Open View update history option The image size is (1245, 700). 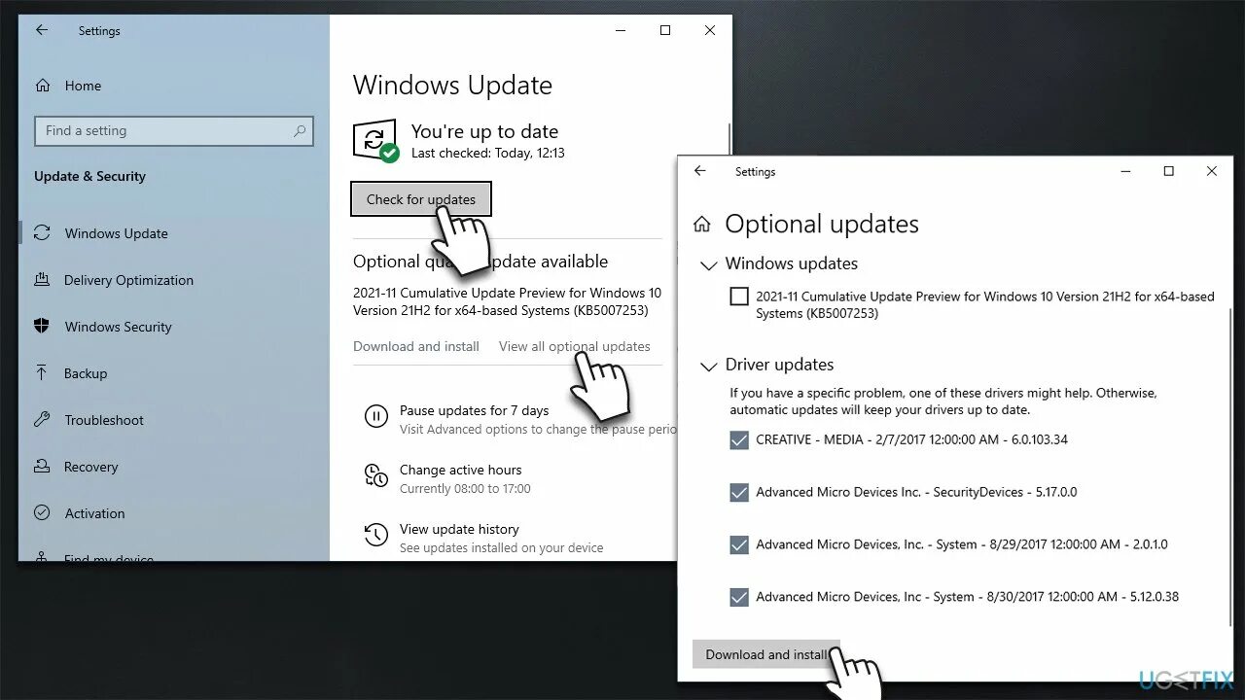tap(459, 529)
